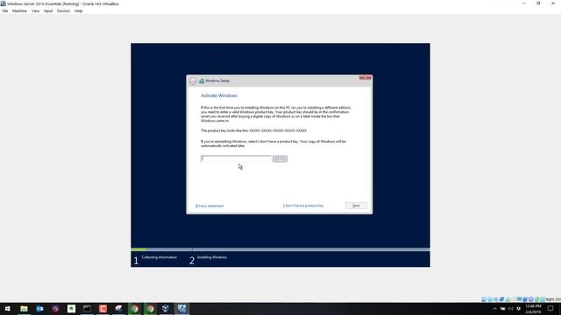The image size is (561, 315).
Task: Click the 'Activate Windows' heading text
Action: pyautogui.click(x=219, y=95)
